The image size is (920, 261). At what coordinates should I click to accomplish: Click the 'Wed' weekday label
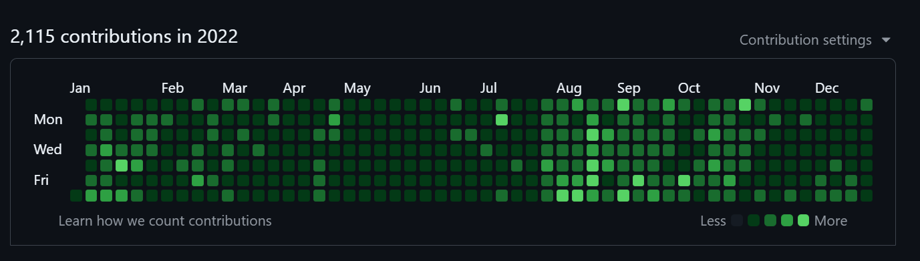pos(48,150)
